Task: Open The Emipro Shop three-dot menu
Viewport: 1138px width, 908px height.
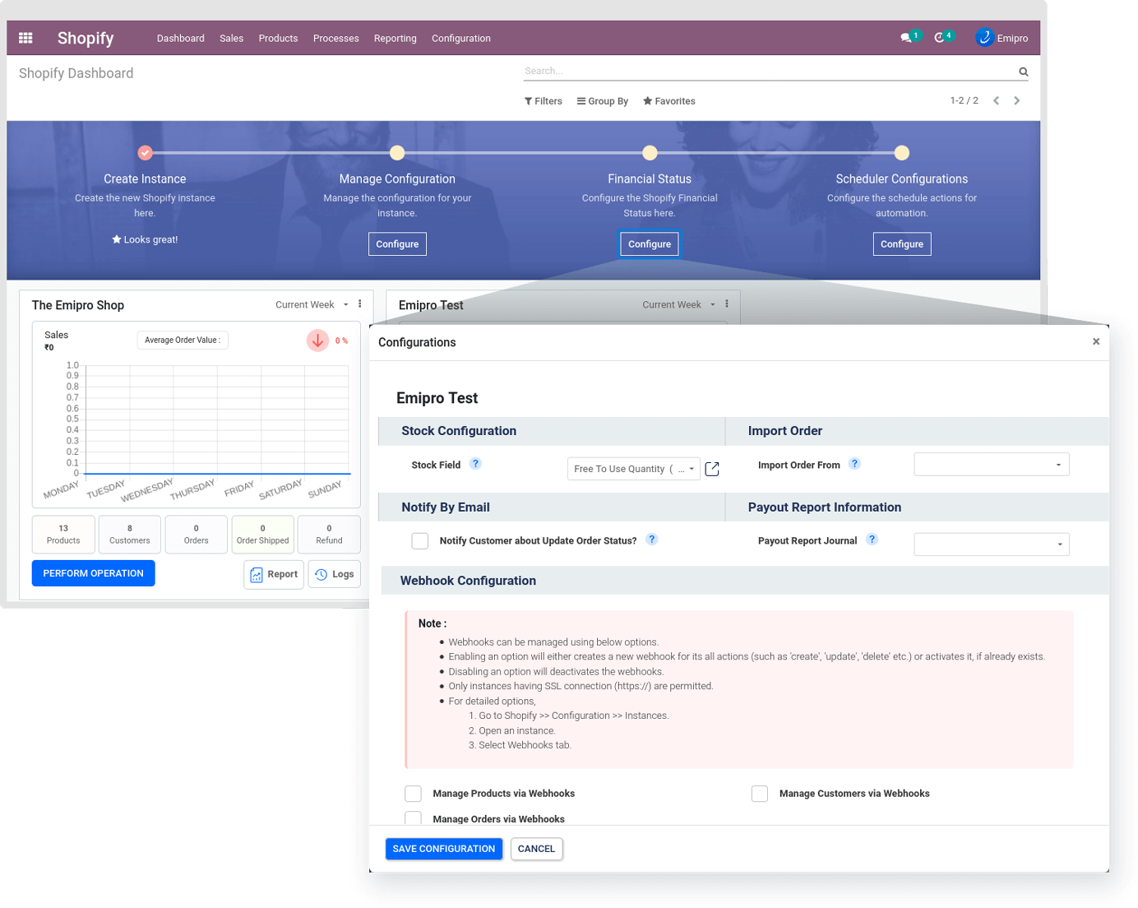Action: point(359,304)
